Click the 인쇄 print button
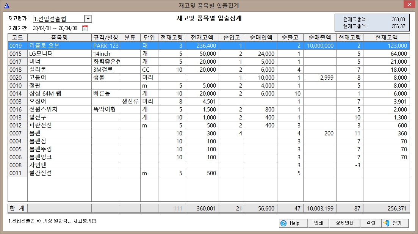The image size is (418, 234). tap(318, 223)
